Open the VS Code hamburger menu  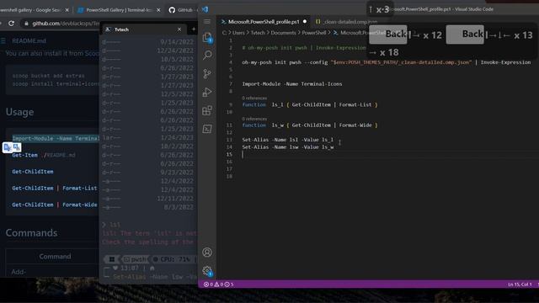tap(206, 22)
